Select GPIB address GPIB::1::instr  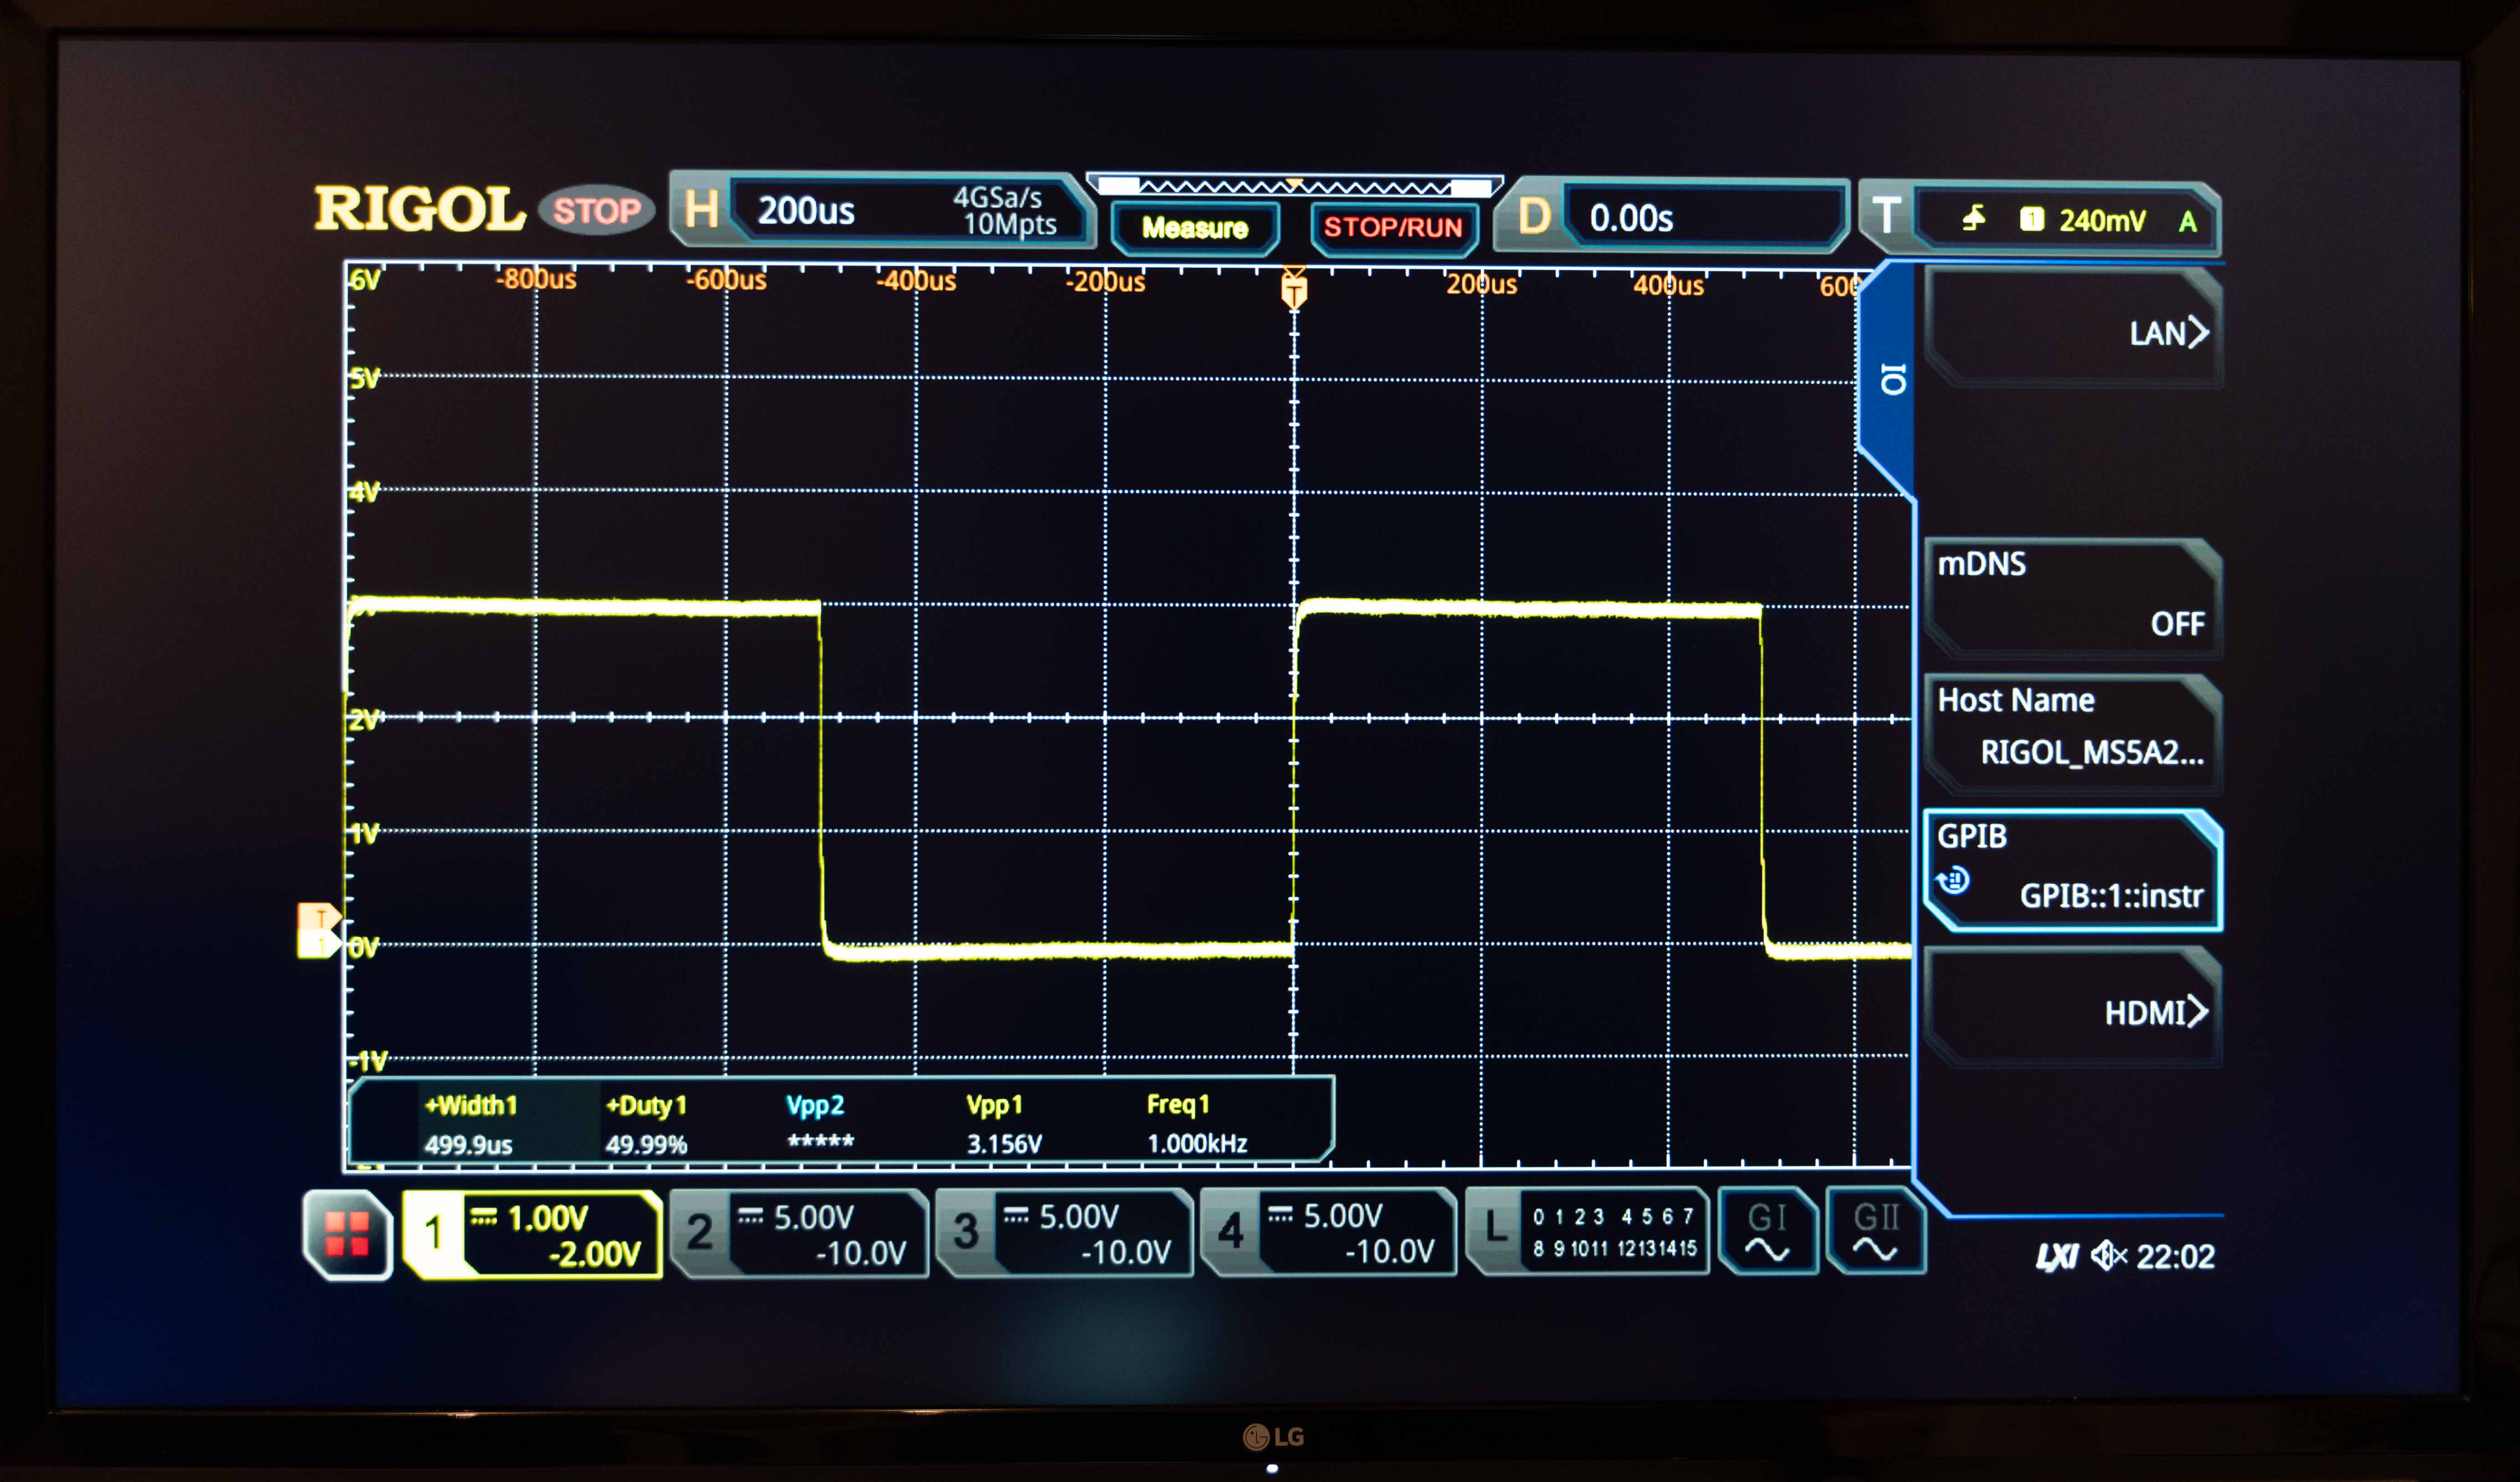pyautogui.click(x=2073, y=870)
